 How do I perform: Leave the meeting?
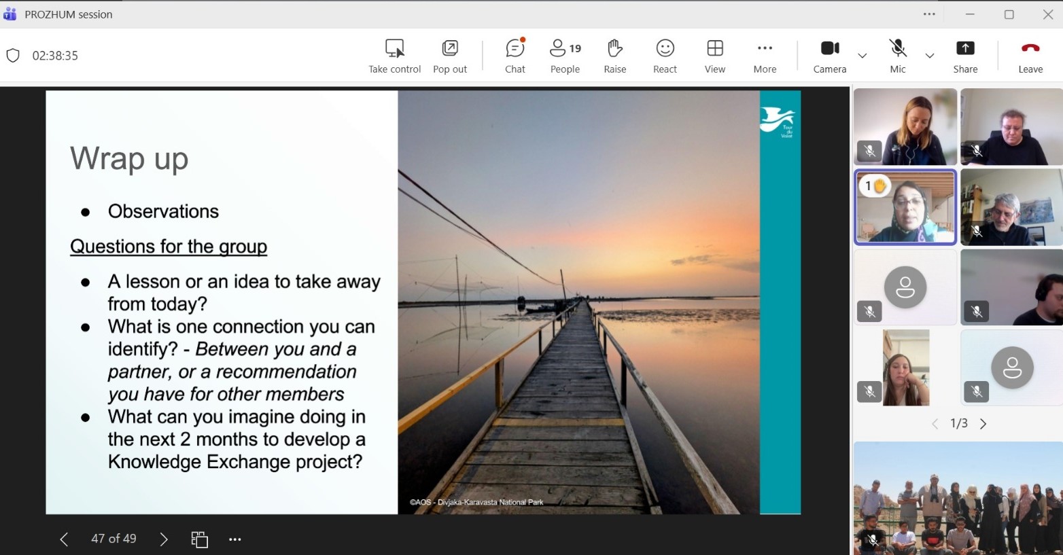click(1030, 56)
